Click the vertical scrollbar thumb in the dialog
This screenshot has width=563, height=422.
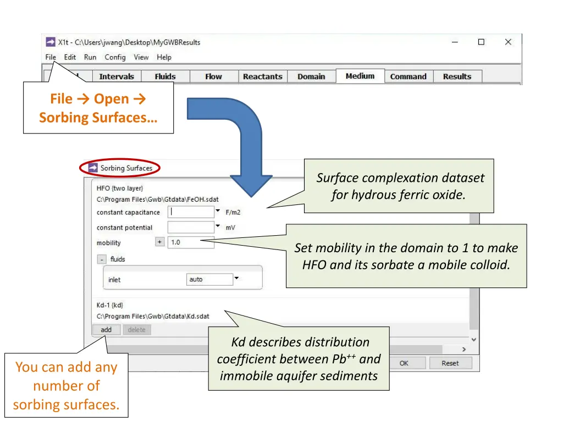pyautogui.click(x=474, y=271)
